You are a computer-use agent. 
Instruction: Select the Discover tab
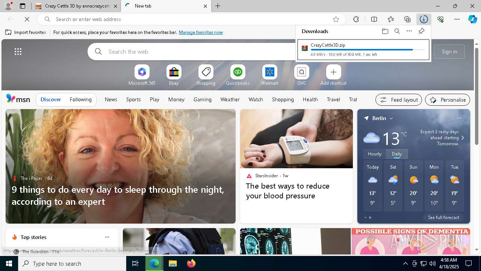51,99
